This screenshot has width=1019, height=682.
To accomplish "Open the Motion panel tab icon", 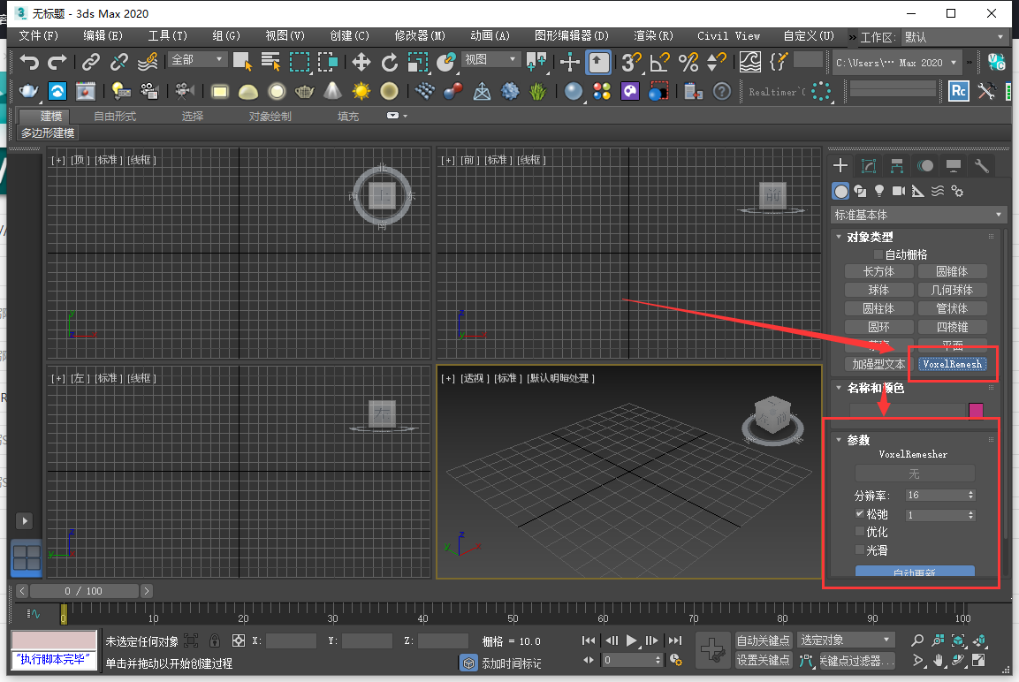I will (925, 165).
